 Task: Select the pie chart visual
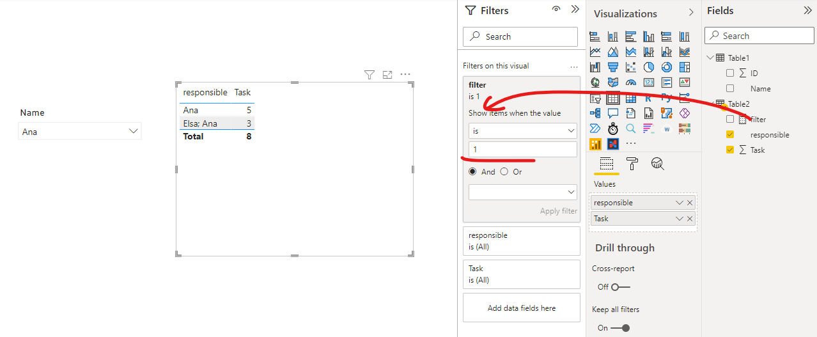pos(649,67)
